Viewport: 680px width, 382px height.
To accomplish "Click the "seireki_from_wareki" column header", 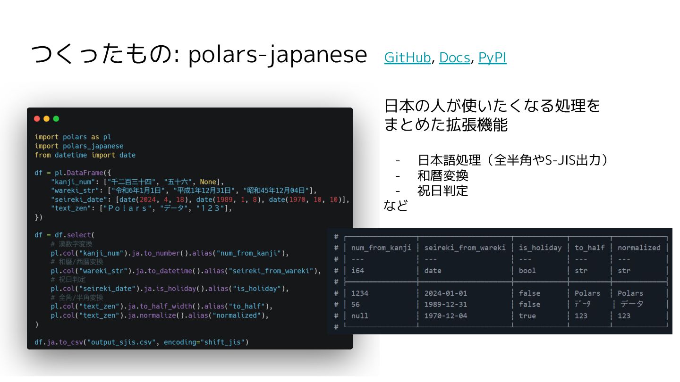I will tap(465, 248).
